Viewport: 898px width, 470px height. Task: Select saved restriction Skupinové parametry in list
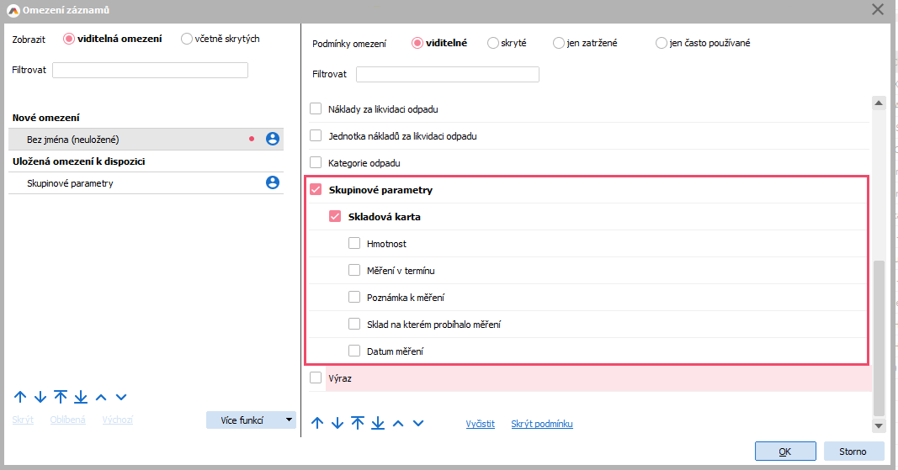coord(70,183)
